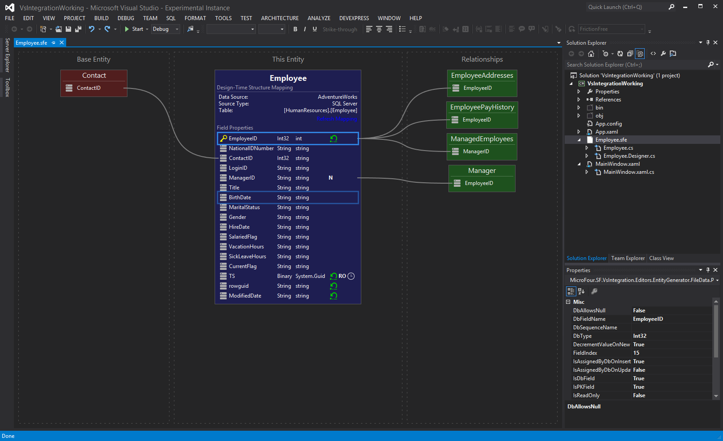Screen dimensions: 723x441
Task: Expand the References node in Solution Explorer
Action: coord(579,100)
